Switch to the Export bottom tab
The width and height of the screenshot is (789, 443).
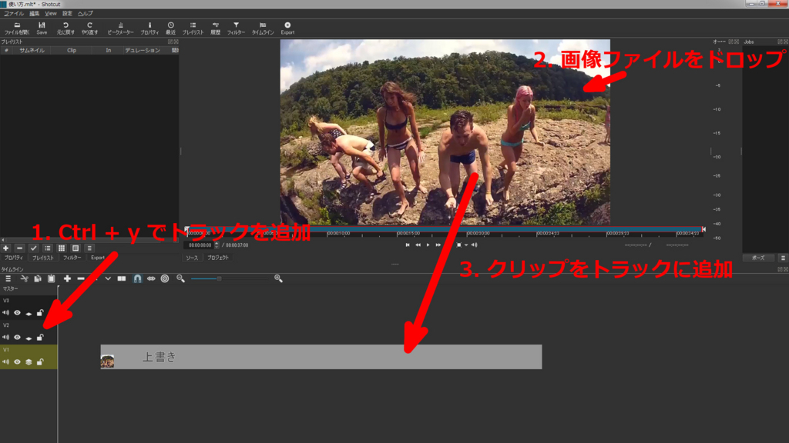[x=98, y=258]
